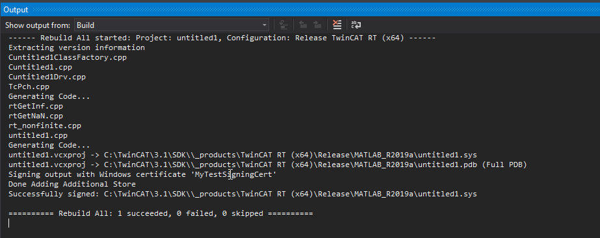Click the Cuntitled1Drv.cpp output line
Screen dimensions: 600x238
[x=47, y=77]
